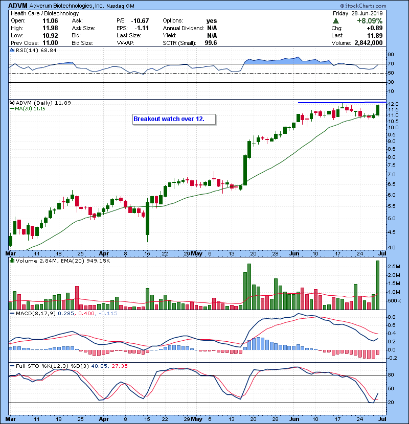Click the Breakout watch over 12. annotation
The width and height of the screenshot is (409, 424).
coord(174,119)
